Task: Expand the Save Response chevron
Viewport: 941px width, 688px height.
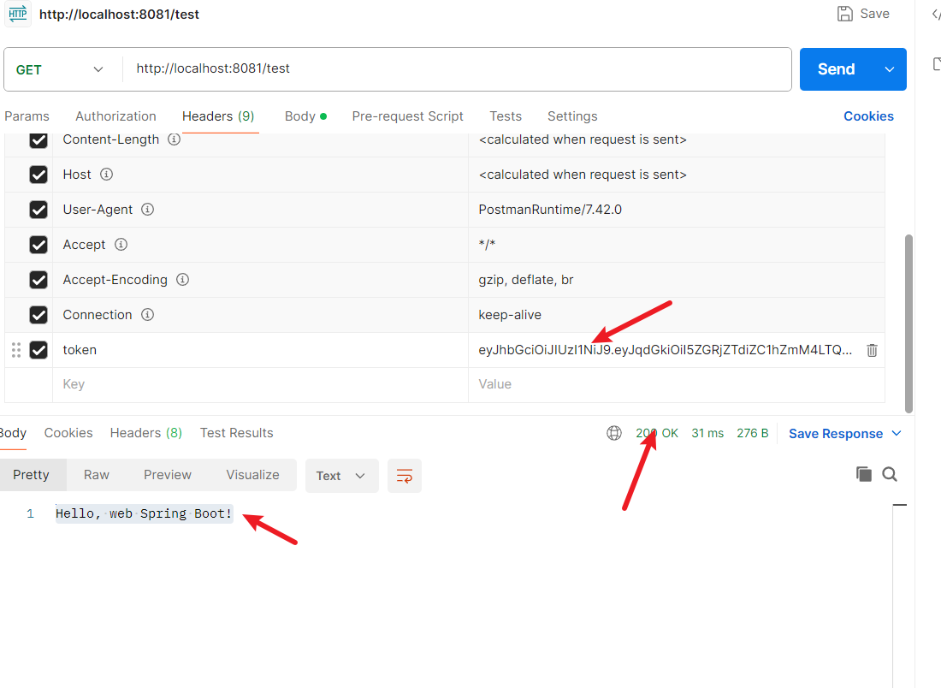Action: pyautogui.click(x=897, y=434)
